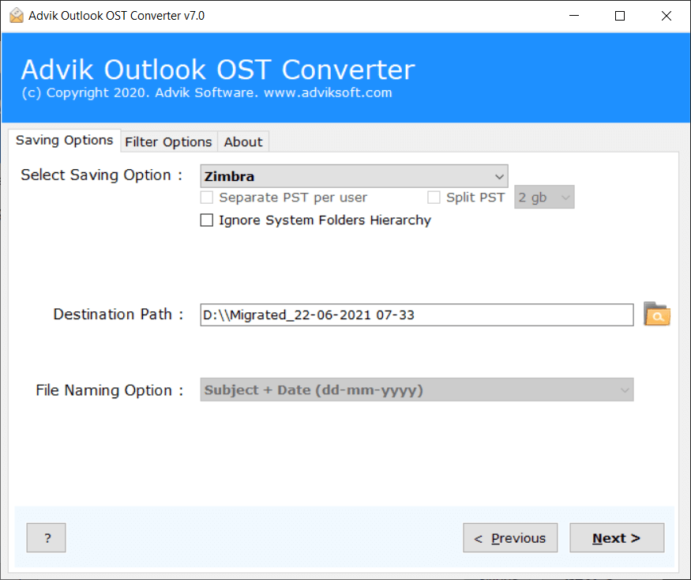This screenshot has height=580, width=691.
Task: Click the Advik Outlook OST Converter banner title
Action: click(x=218, y=70)
